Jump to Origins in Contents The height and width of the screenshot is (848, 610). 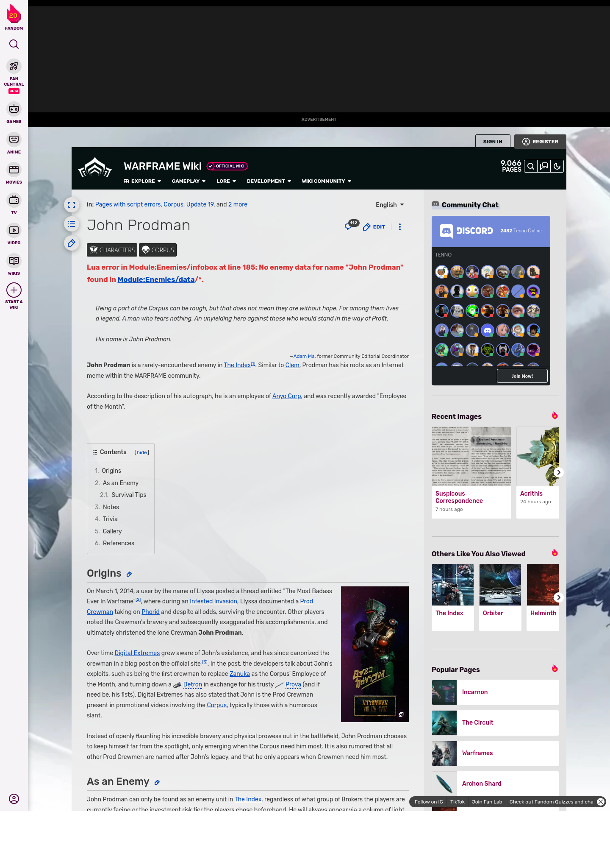pyautogui.click(x=111, y=471)
